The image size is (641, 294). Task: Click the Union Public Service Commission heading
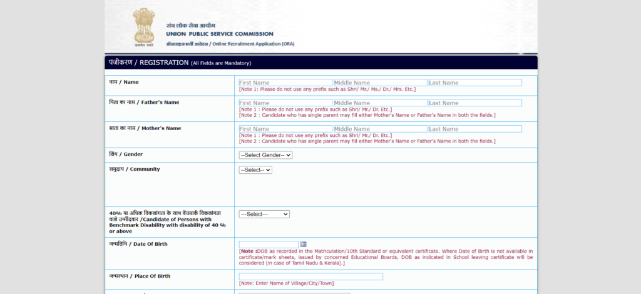pos(220,34)
